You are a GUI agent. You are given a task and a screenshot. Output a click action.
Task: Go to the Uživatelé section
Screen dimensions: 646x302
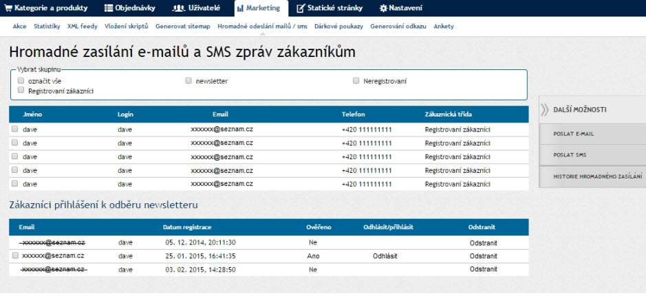tap(197, 8)
